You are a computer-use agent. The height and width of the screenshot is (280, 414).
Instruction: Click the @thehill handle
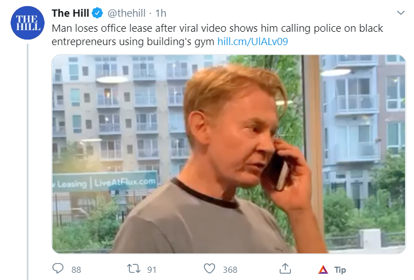[126, 13]
